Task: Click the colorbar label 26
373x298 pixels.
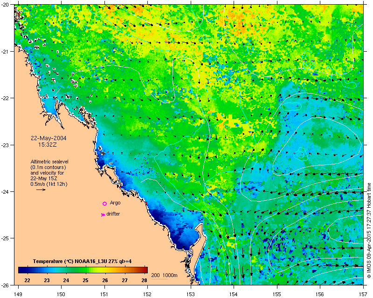Action: pos(105,280)
